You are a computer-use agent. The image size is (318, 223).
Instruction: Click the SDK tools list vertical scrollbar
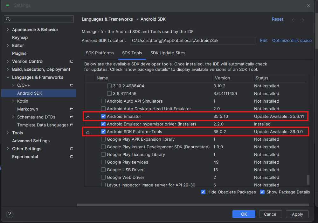click(x=308, y=180)
